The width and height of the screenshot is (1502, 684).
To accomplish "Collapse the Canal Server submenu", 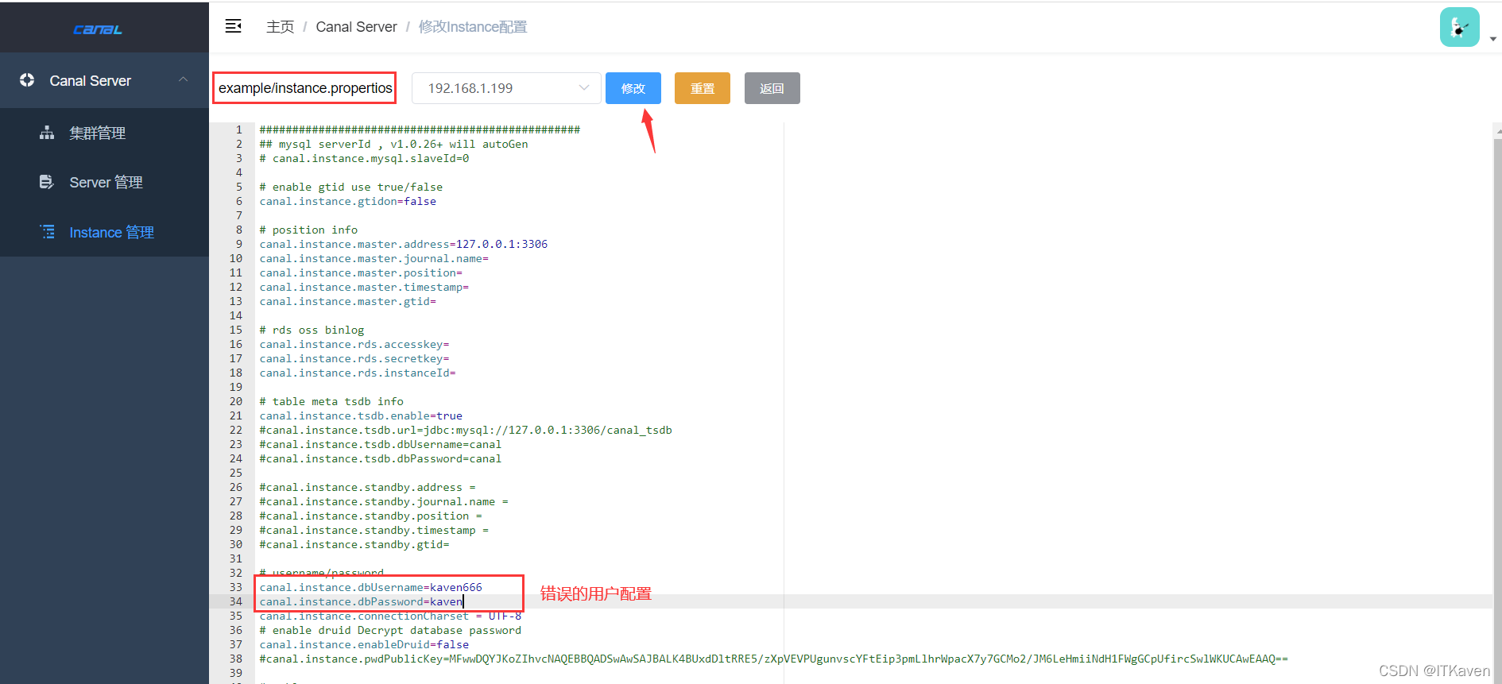I will pos(184,79).
